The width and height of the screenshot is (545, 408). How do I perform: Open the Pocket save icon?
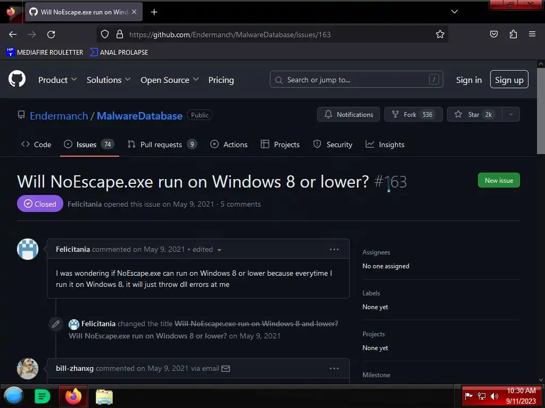click(493, 34)
